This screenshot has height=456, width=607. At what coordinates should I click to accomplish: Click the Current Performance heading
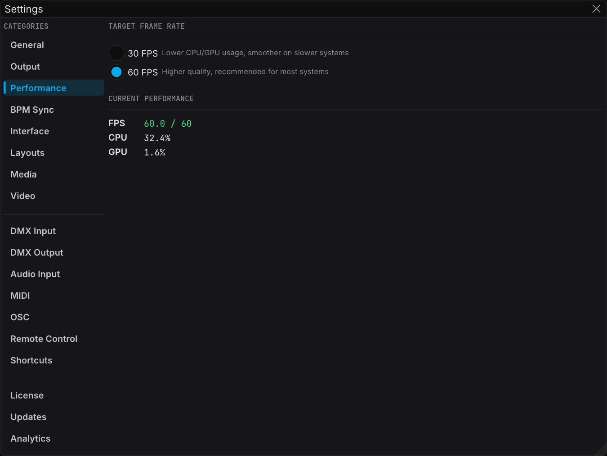pyautogui.click(x=151, y=98)
